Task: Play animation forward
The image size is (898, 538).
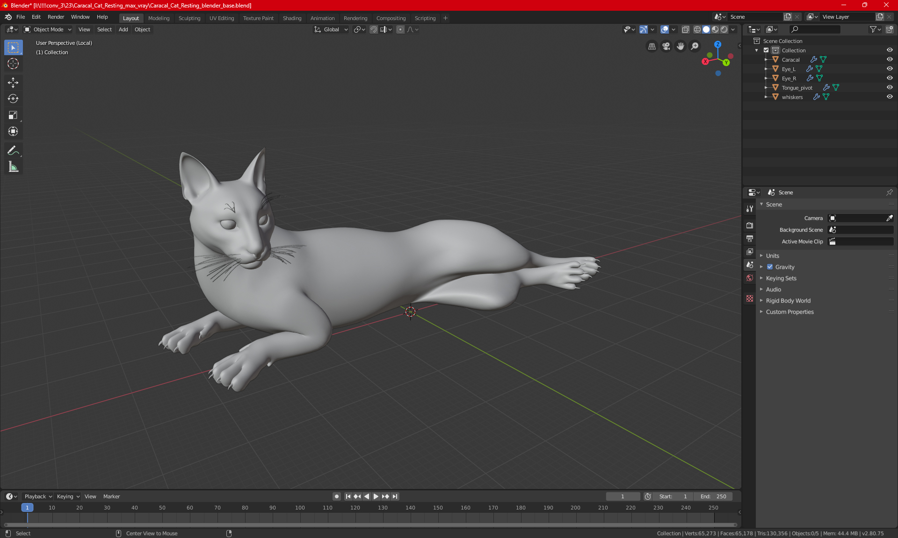Action: pyautogui.click(x=376, y=496)
